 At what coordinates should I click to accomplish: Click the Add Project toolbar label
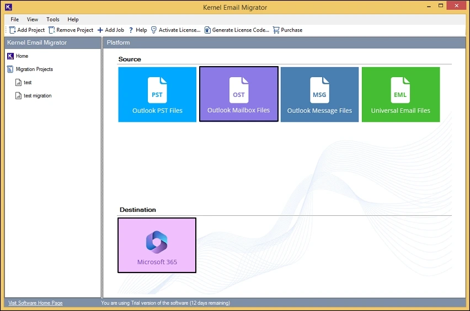31,30
